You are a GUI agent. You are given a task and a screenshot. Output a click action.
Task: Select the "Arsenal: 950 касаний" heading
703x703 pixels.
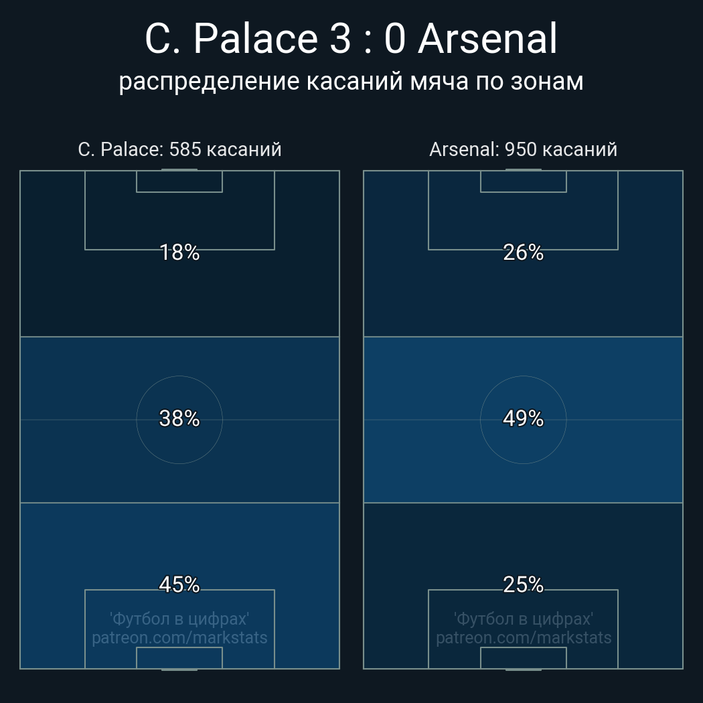tap(523, 149)
